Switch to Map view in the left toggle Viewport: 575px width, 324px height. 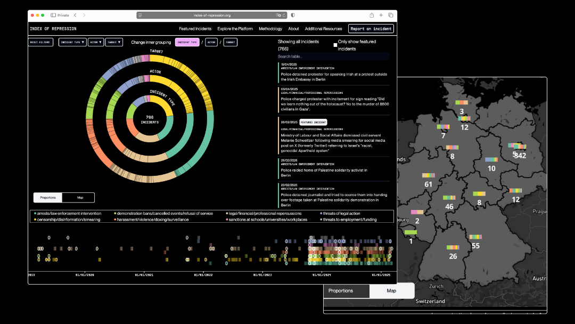80,198
